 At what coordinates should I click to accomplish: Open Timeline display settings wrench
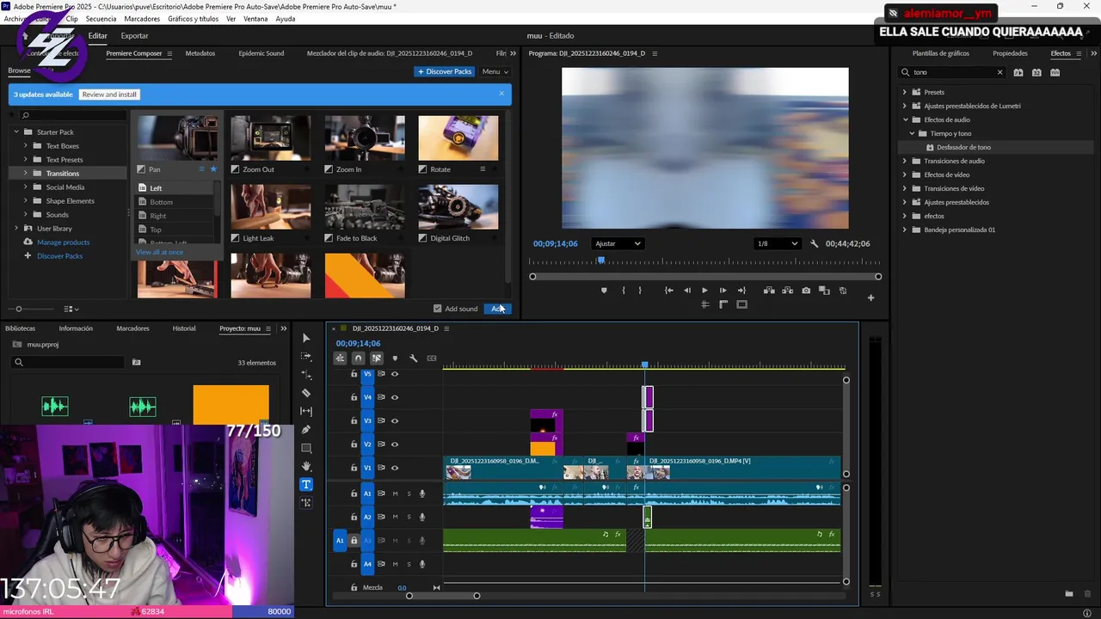[x=413, y=359]
